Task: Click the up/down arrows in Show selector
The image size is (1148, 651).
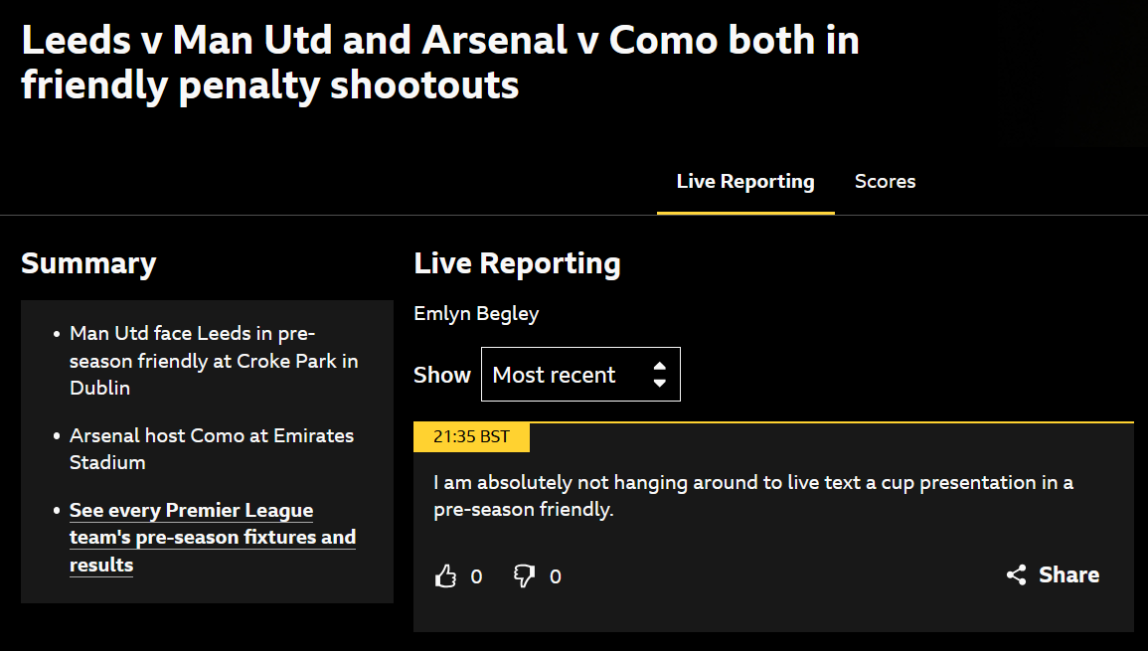Action: pos(660,374)
